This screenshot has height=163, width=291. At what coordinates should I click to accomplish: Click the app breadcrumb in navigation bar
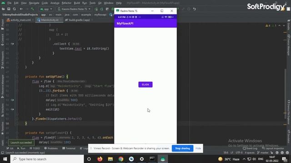point(43,14)
